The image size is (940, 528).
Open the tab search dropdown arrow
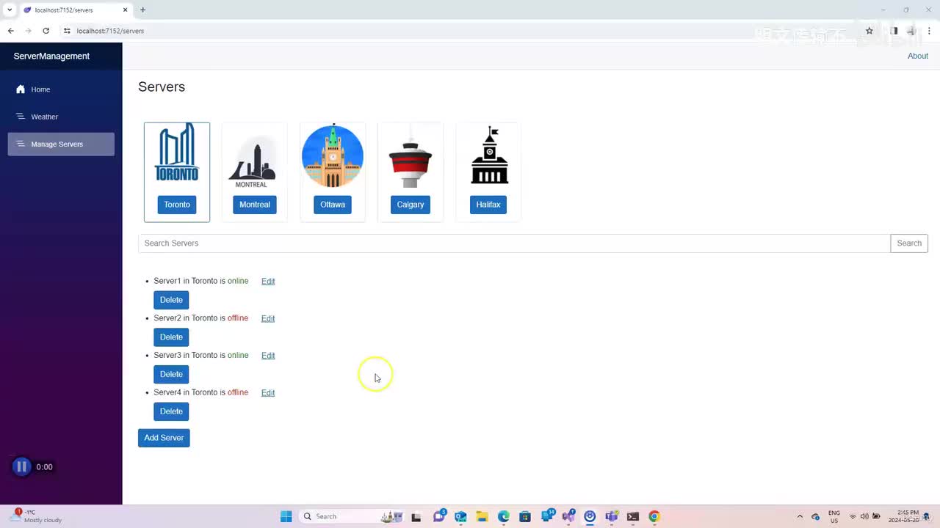pos(10,10)
